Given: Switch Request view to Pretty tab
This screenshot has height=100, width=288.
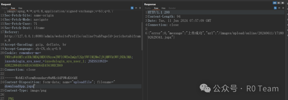Looking at the screenshot, I should 5,8.
